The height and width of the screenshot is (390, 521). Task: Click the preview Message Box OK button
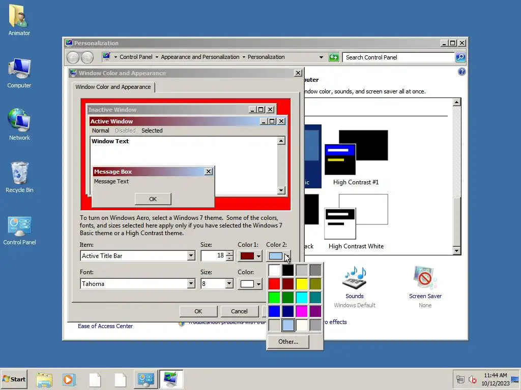pyautogui.click(x=153, y=199)
